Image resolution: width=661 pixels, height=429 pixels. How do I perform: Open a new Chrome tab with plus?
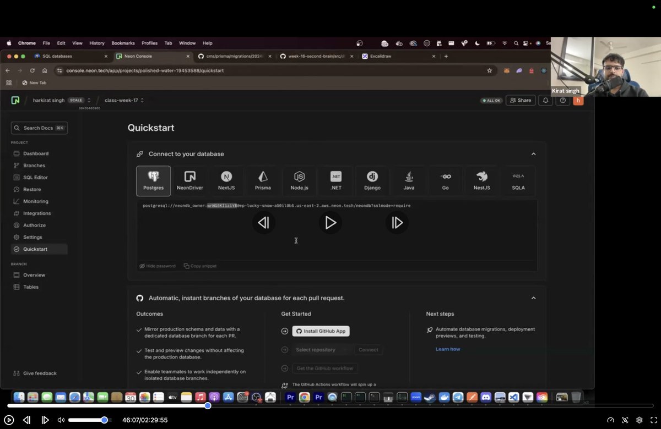coord(446,56)
